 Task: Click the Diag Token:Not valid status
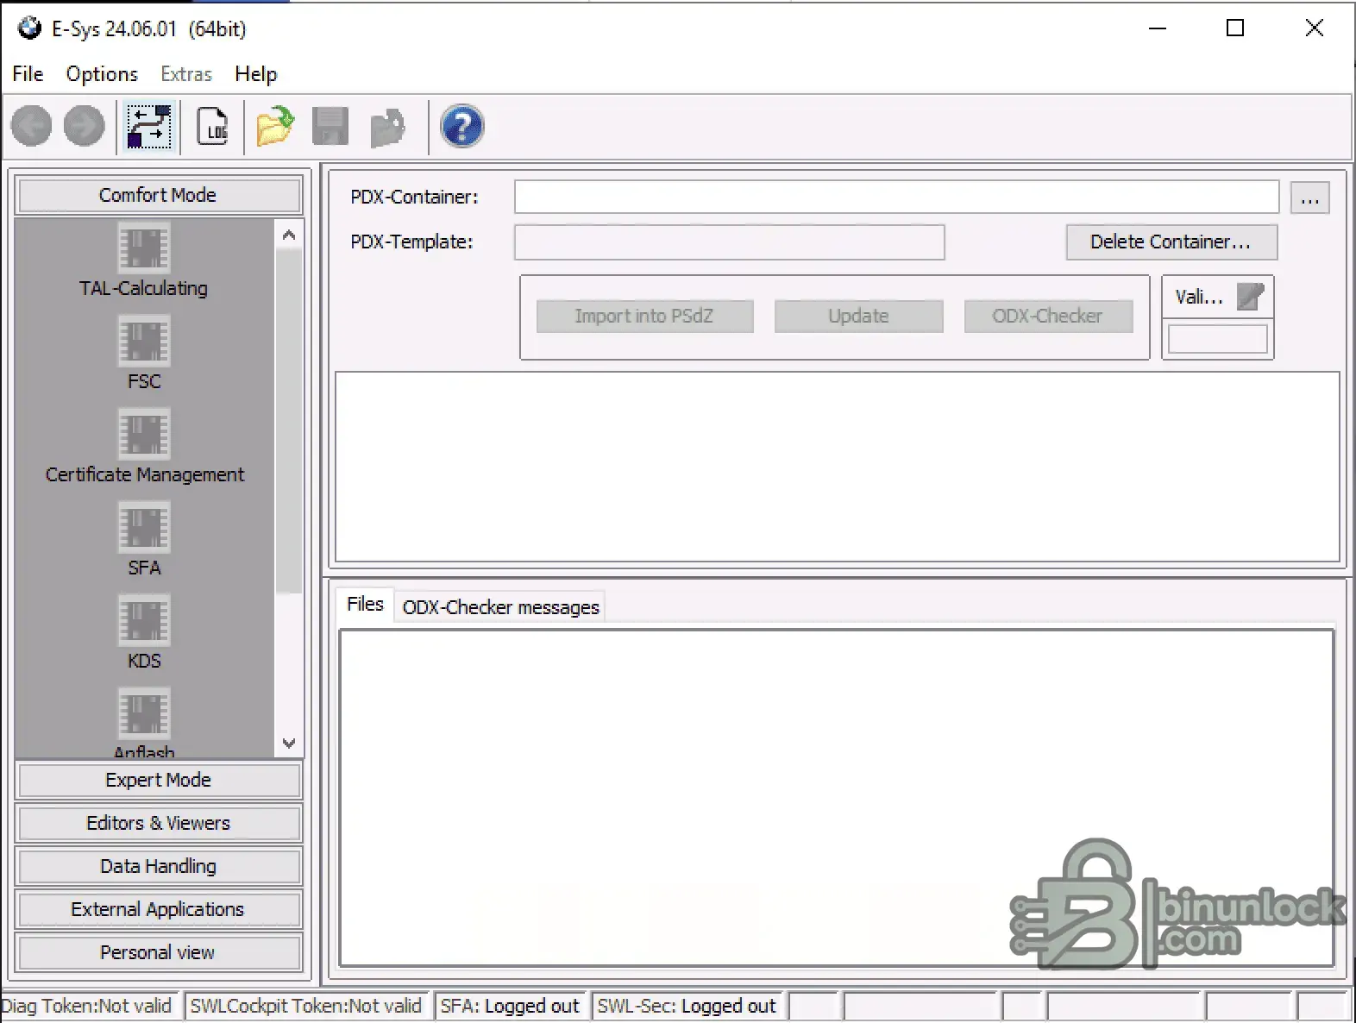tap(87, 1006)
